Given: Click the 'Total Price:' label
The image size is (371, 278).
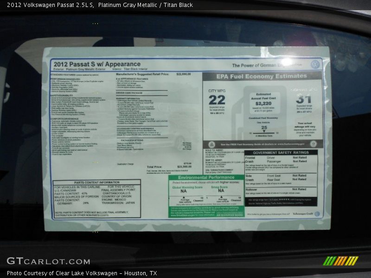Looking at the screenshot, I should (x=154, y=167).
